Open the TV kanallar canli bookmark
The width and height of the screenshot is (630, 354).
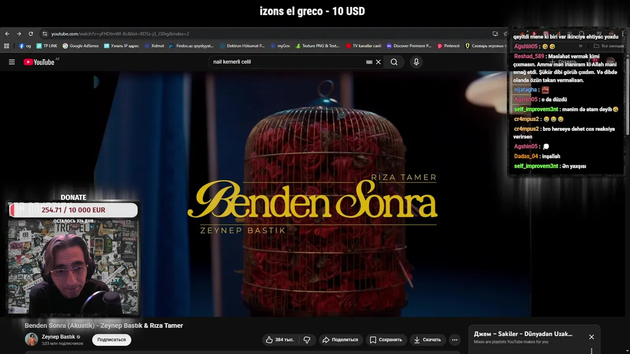364,46
